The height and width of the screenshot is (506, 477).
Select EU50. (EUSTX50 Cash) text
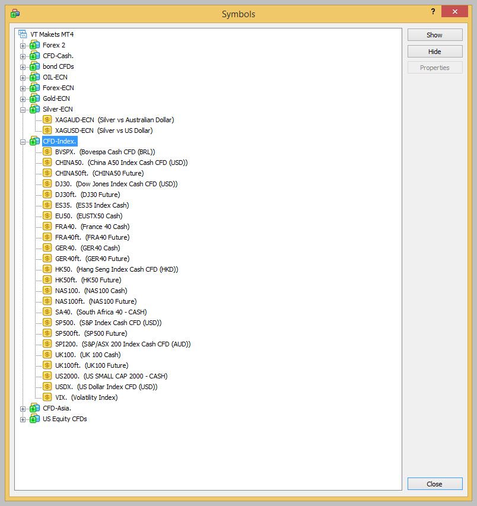pos(89,215)
